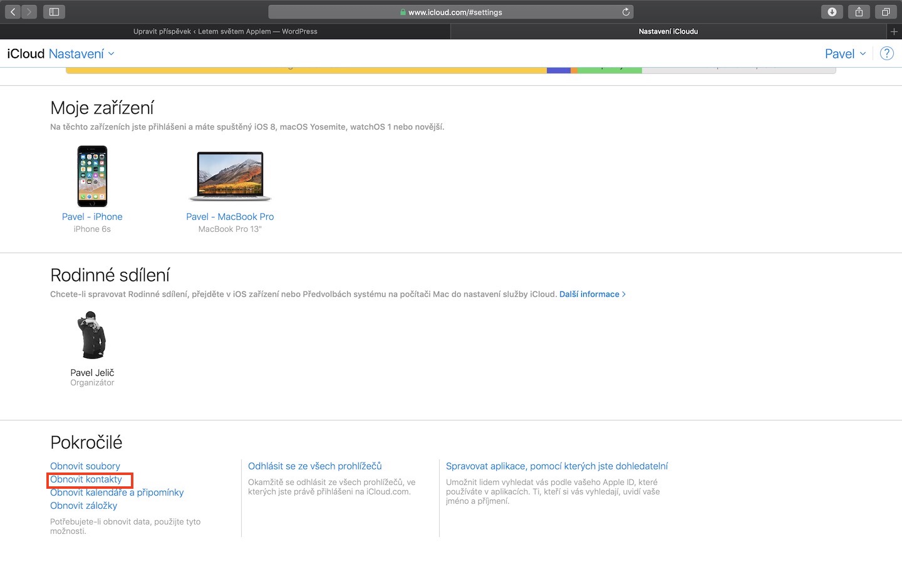Click 'Obnovit soubory' link
Image resolution: width=902 pixels, height=564 pixels.
click(85, 466)
